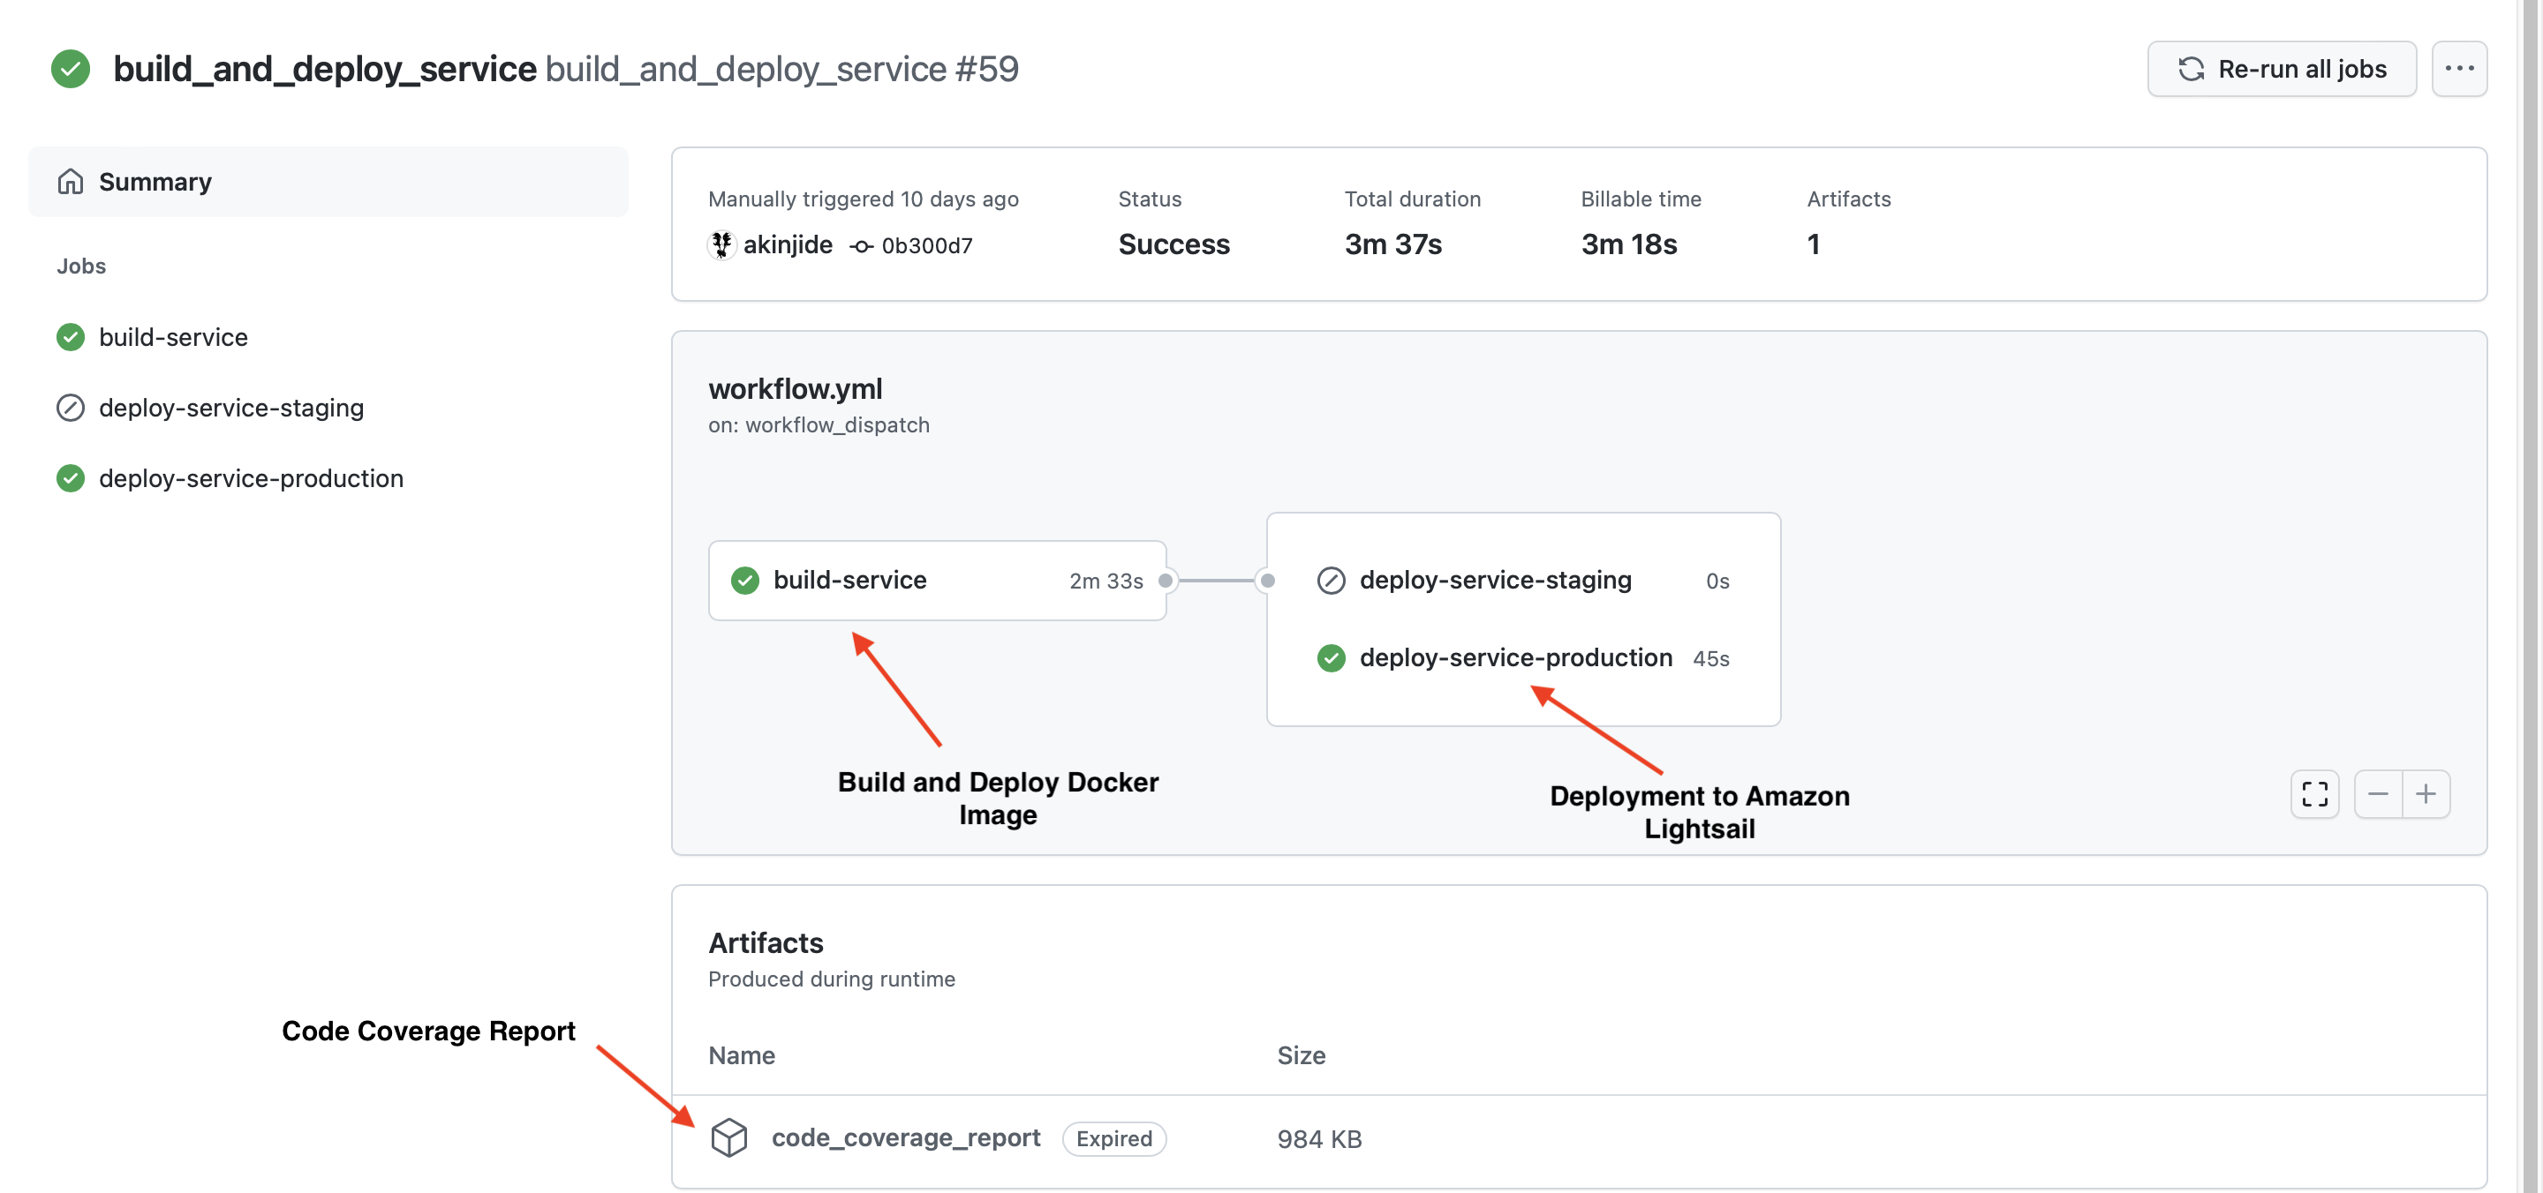Open build-service job in sidebar
Screen dimensions: 2543x1193
click(x=173, y=337)
